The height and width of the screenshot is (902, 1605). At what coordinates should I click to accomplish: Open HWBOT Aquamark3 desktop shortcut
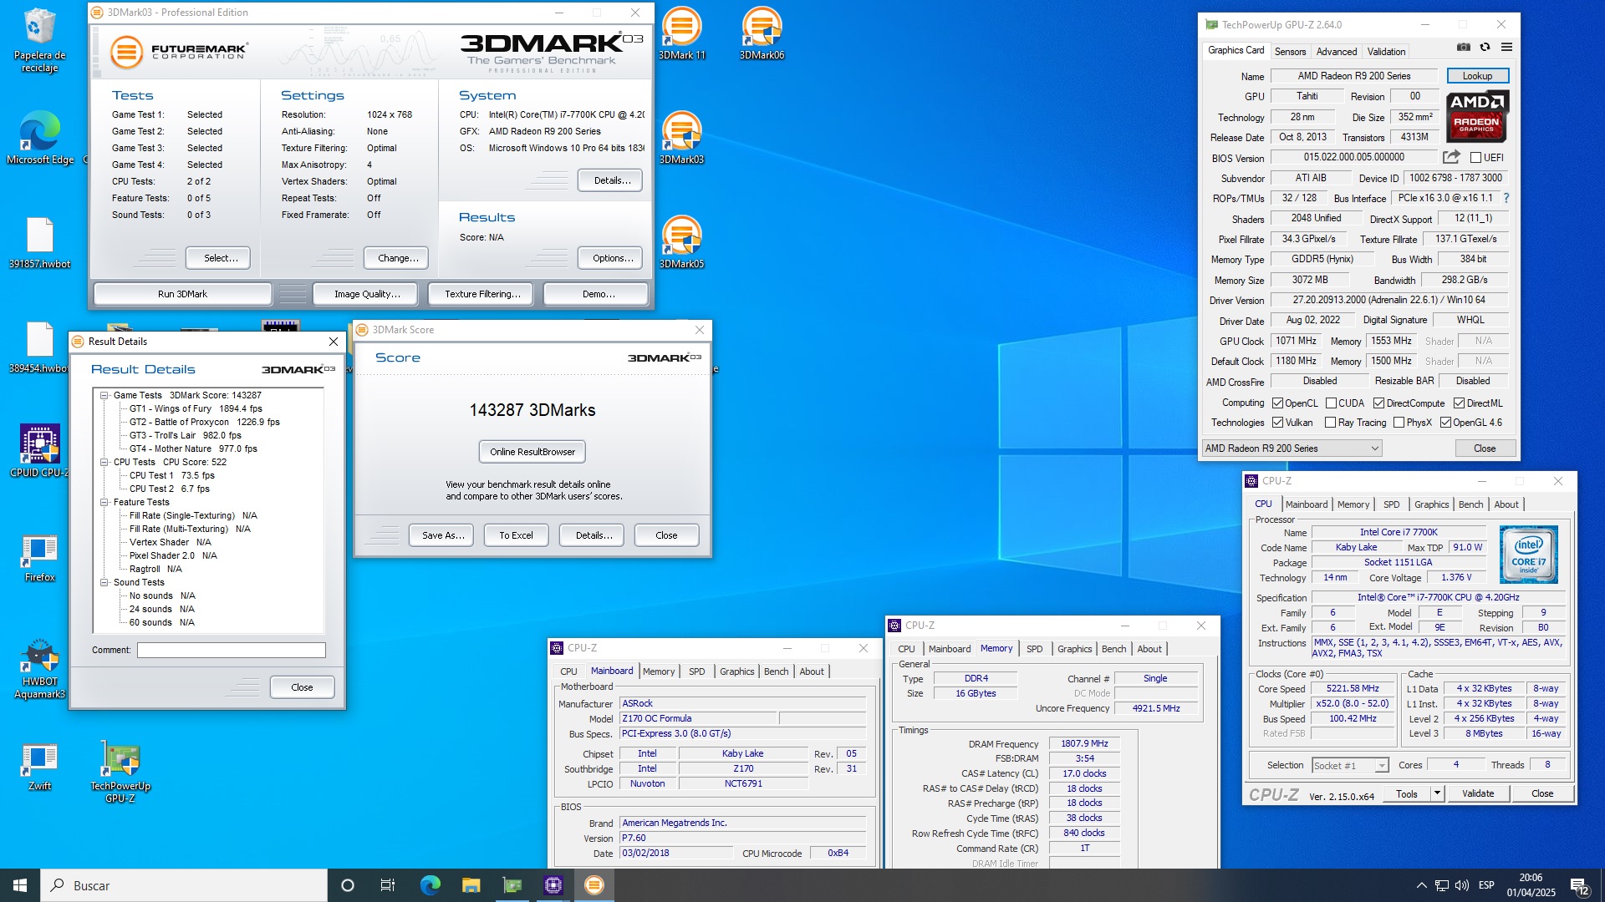[39, 668]
